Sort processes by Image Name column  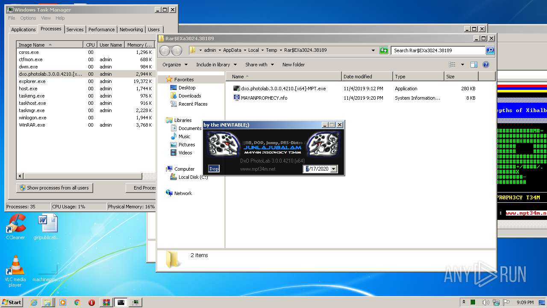[50, 45]
